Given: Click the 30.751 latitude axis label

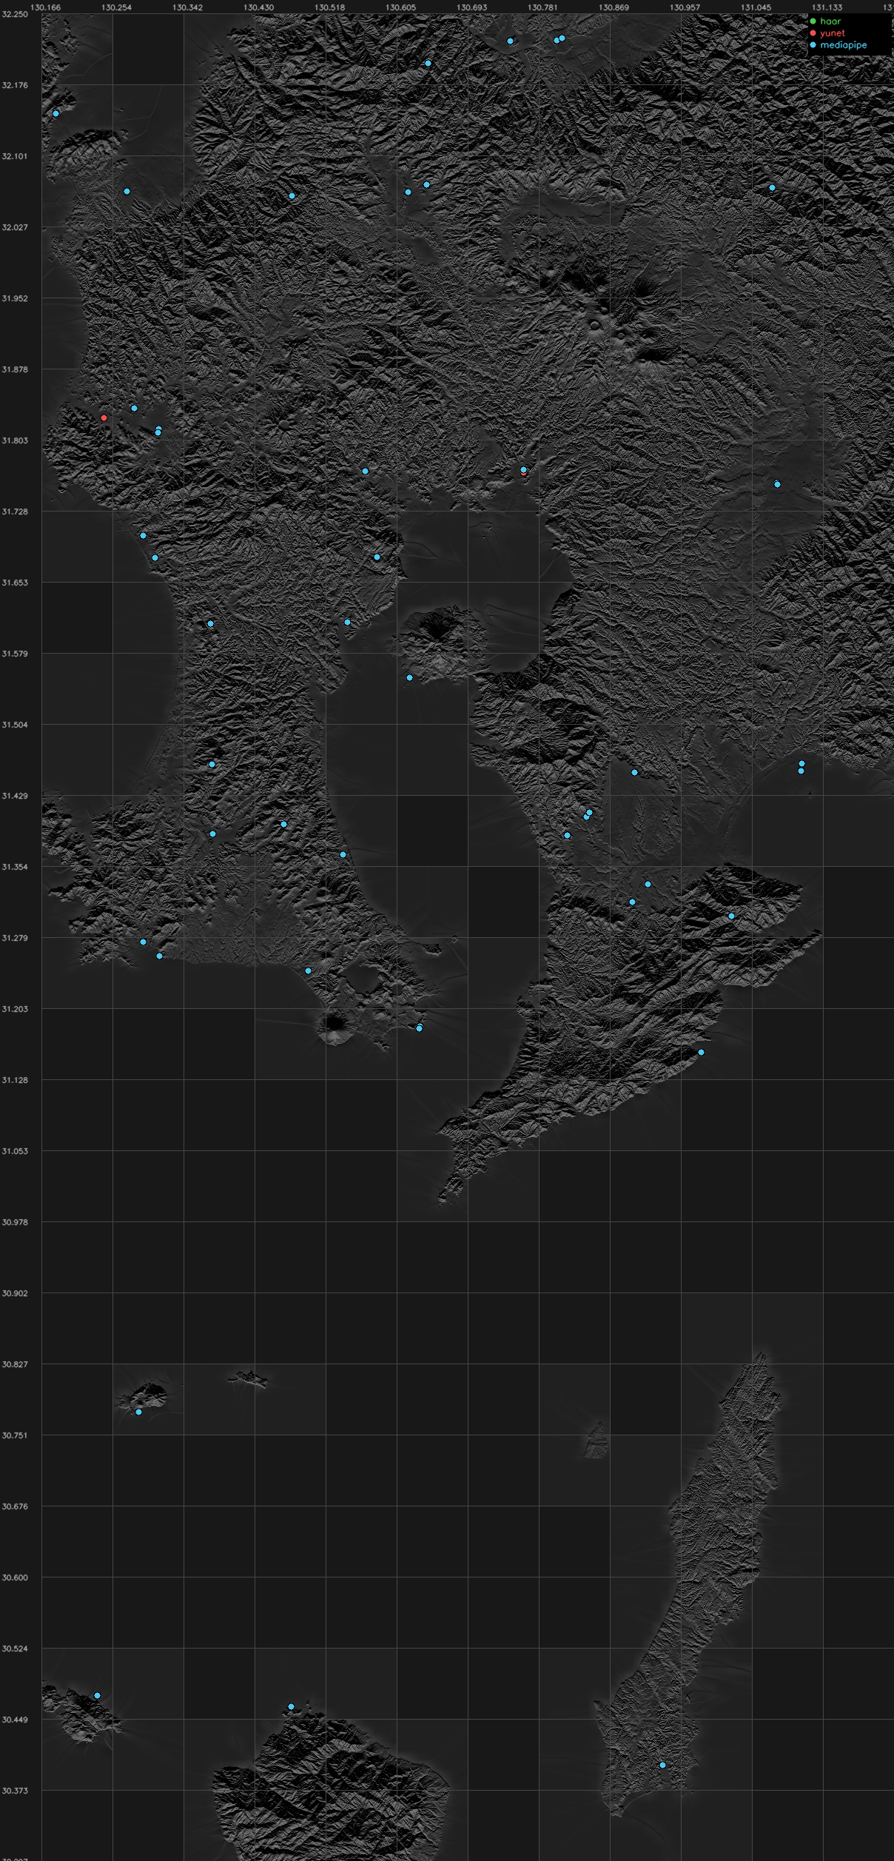Looking at the screenshot, I should [x=15, y=1435].
